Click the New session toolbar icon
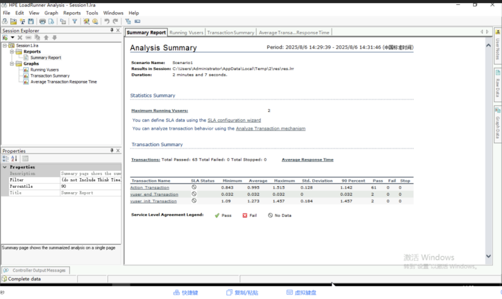 click(5, 22)
